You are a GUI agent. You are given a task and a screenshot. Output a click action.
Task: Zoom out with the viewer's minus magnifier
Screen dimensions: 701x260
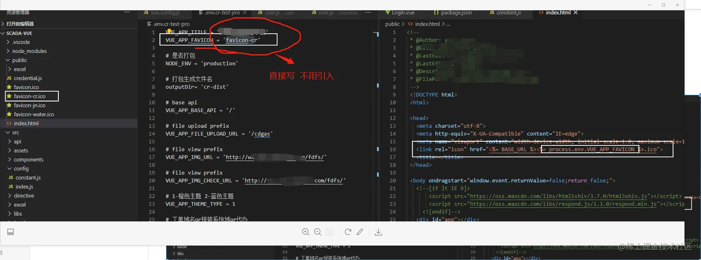[318, 232]
